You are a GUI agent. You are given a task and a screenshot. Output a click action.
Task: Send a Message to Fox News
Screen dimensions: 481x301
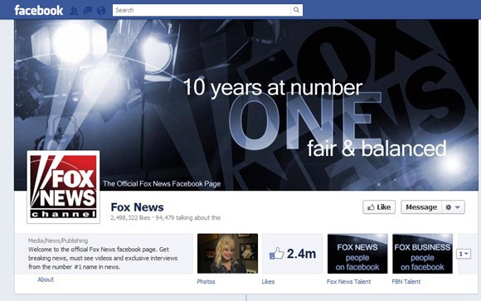coord(421,207)
